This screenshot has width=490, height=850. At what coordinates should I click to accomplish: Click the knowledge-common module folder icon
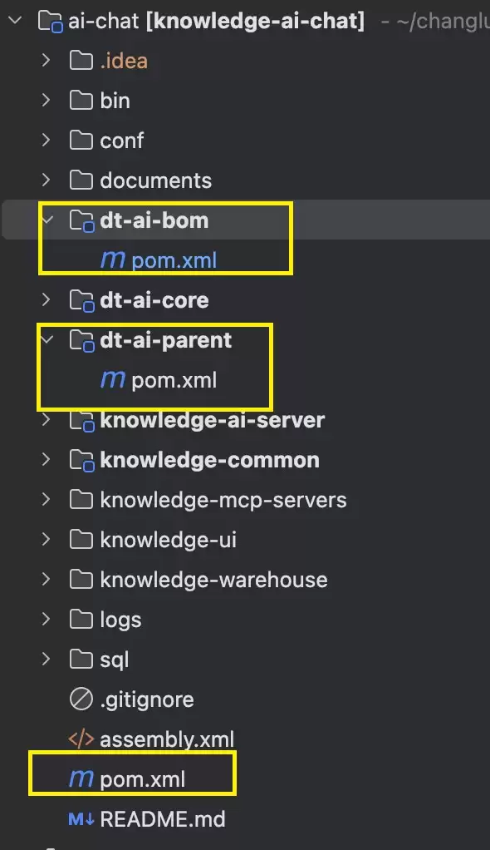click(x=82, y=461)
